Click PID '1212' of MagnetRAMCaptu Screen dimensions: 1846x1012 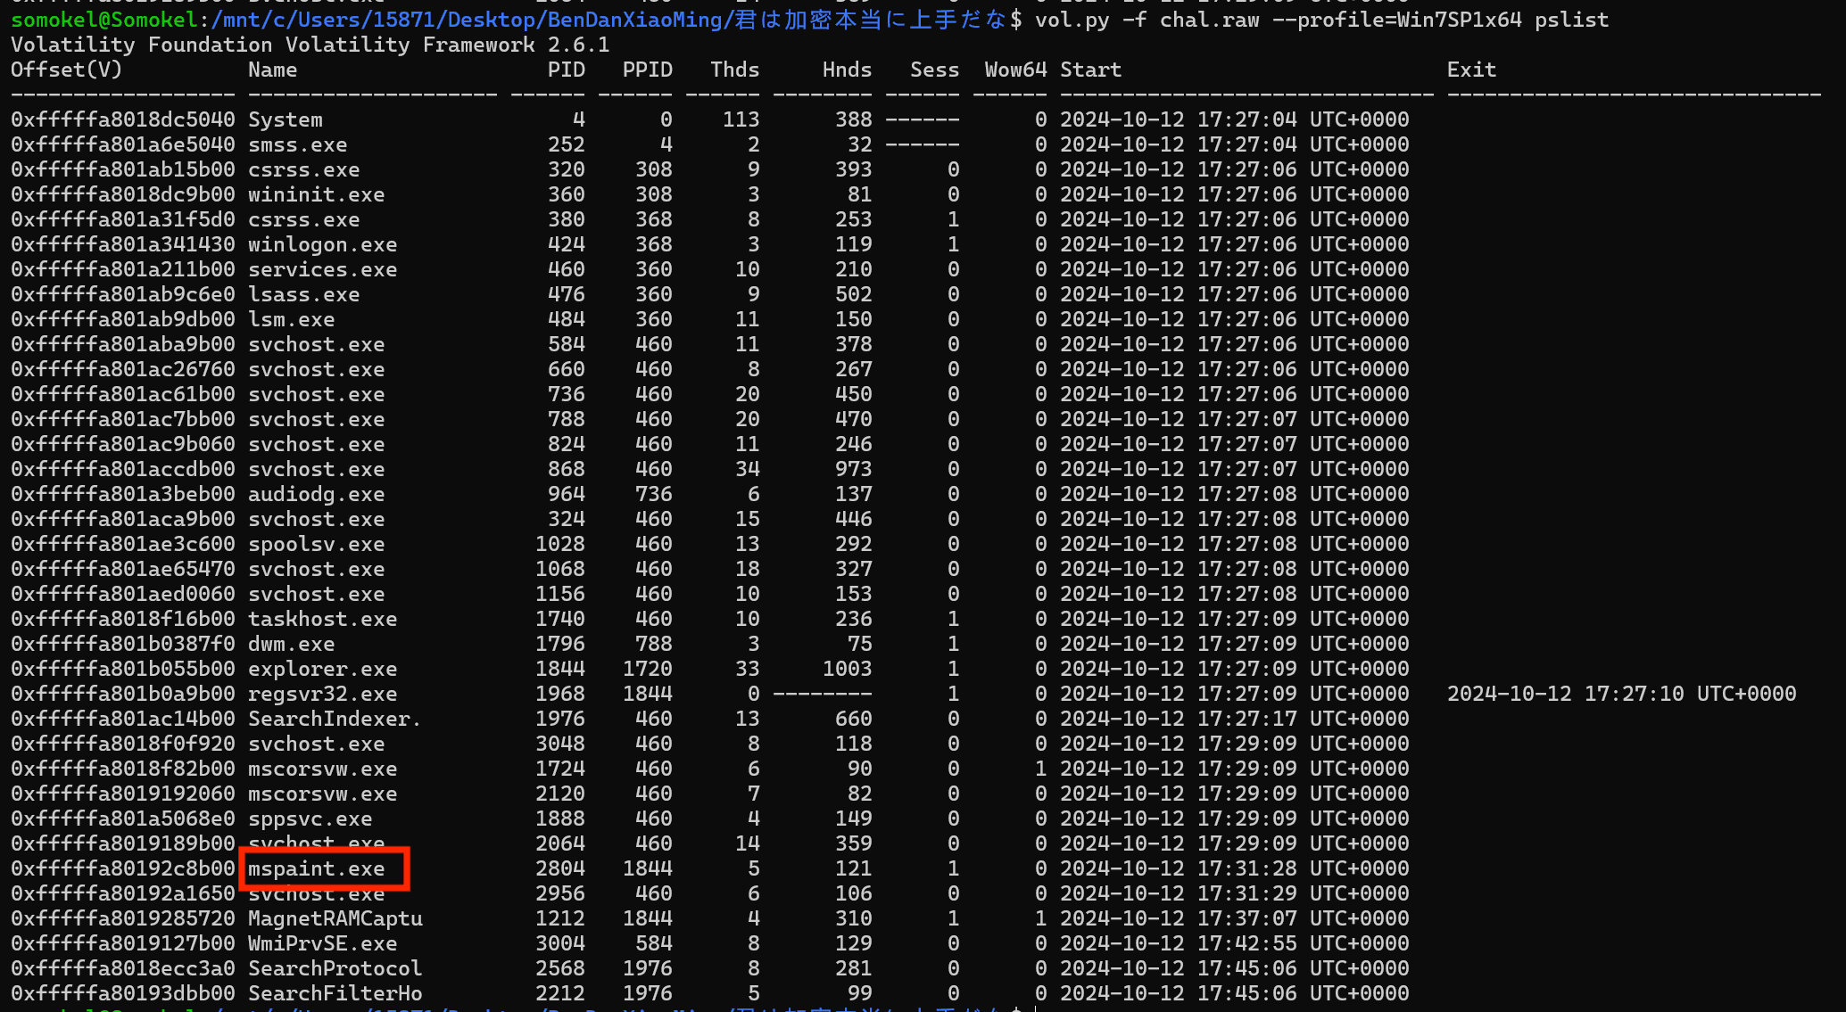560,918
